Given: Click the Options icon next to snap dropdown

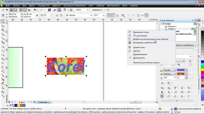Looking at the screenshot, I should [x=109, y=10].
